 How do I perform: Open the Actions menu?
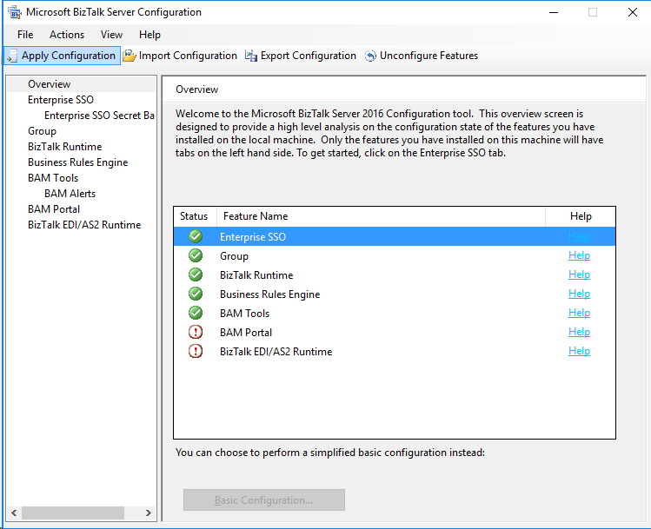tap(67, 35)
